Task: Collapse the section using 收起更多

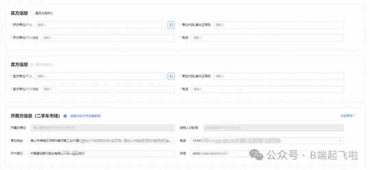Action: point(348,116)
